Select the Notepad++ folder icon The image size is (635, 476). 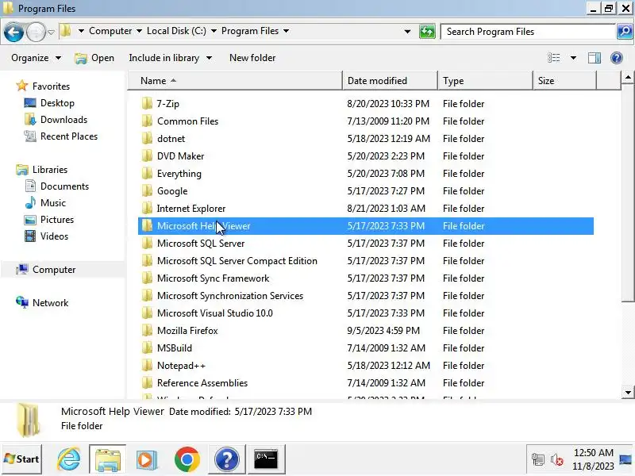click(x=148, y=365)
